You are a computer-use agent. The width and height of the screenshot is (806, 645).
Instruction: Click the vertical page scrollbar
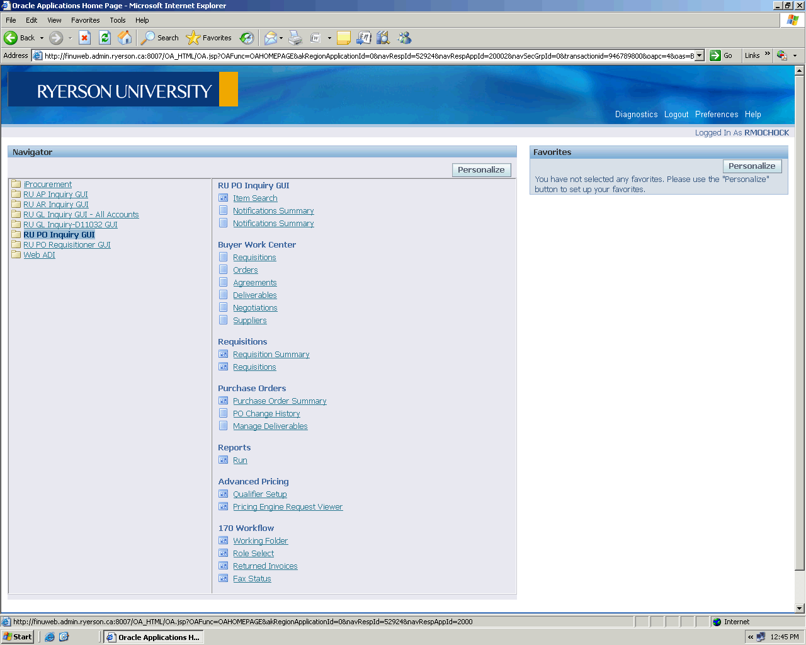pyautogui.click(x=800, y=315)
